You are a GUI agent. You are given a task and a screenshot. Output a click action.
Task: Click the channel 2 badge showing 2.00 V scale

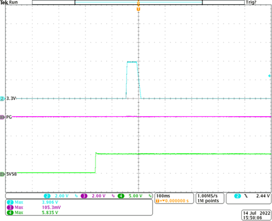coord(47,196)
